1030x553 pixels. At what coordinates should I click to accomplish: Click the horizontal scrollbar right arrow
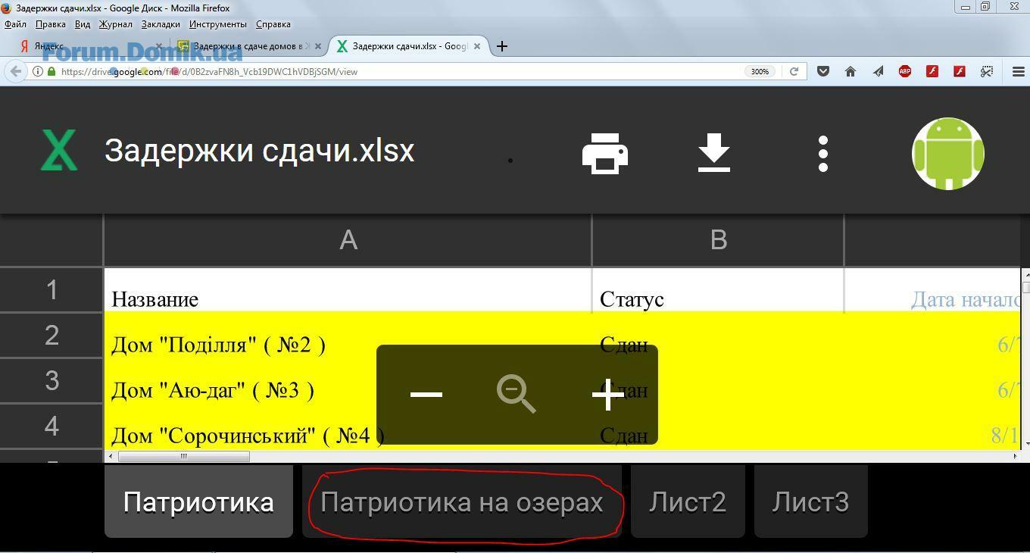(1015, 456)
